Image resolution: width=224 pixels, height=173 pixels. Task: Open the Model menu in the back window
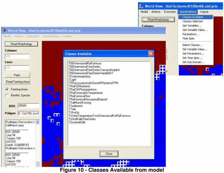point(144,12)
